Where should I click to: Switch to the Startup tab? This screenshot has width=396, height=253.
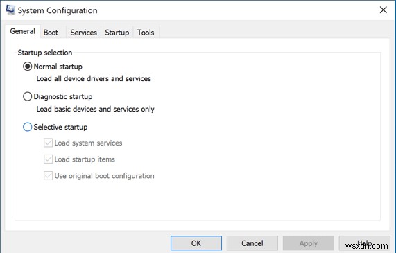pyautogui.click(x=117, y=33)
